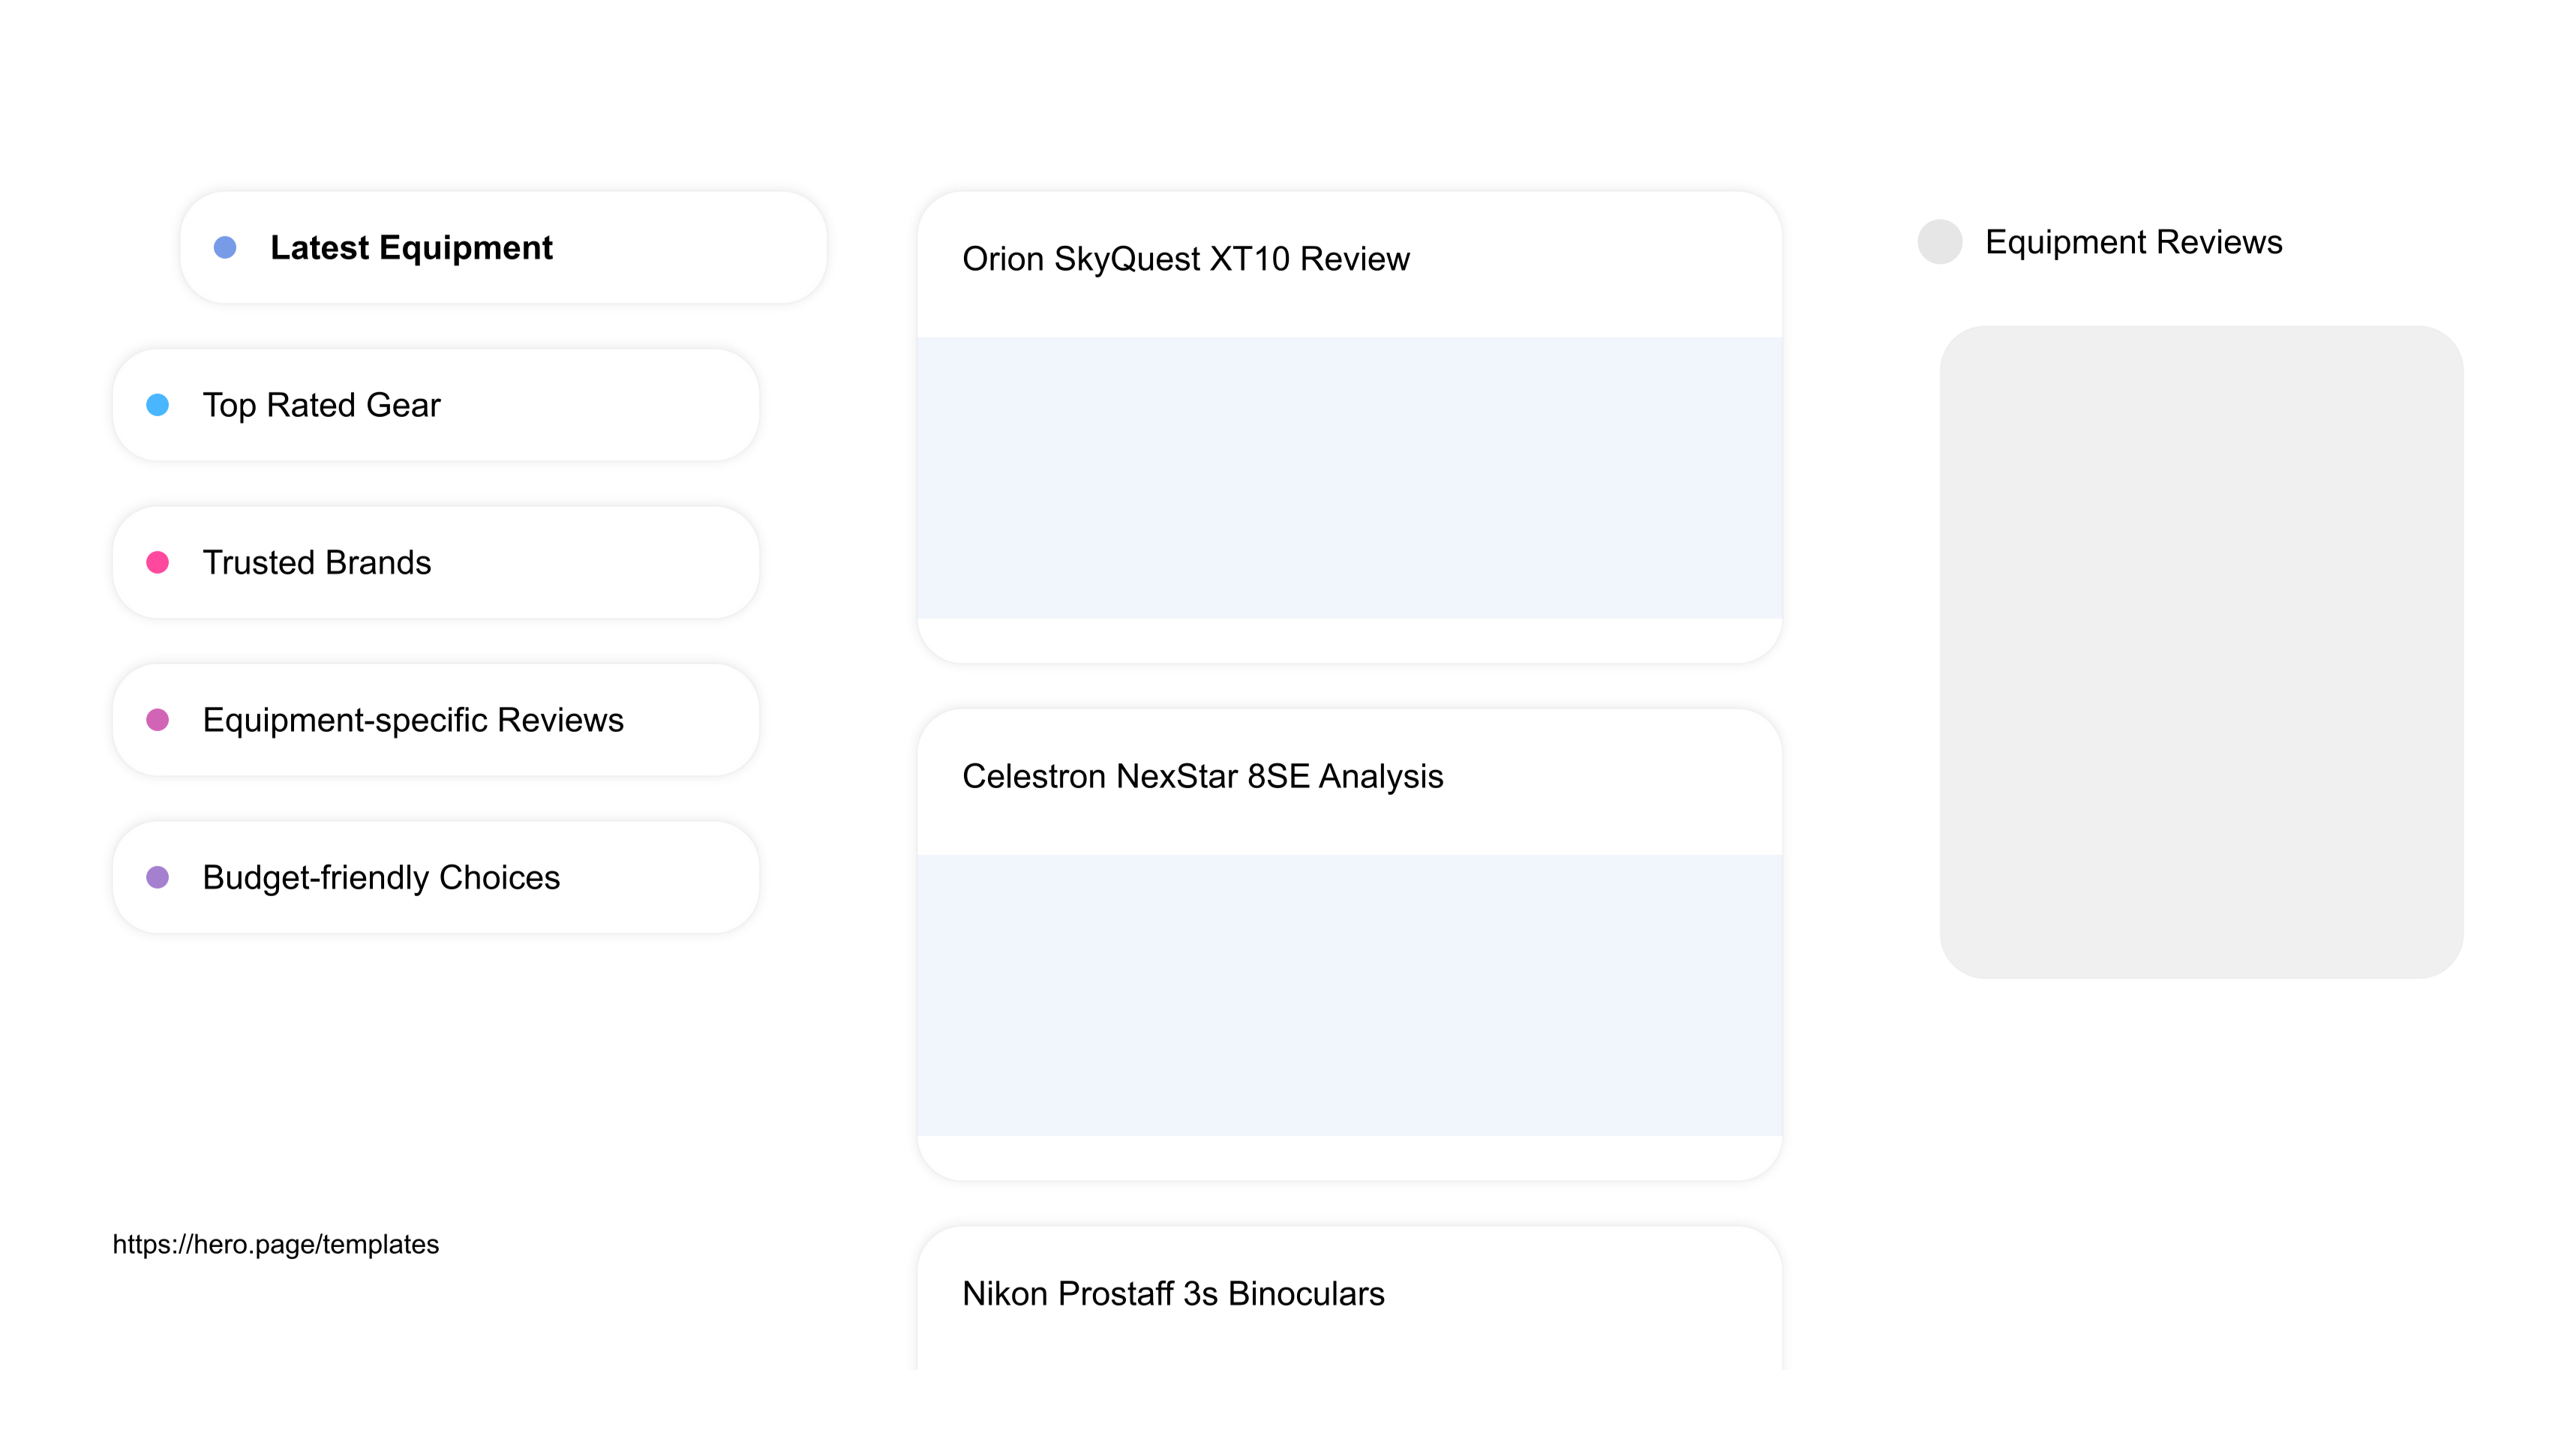2576x1448 pixels.
Task: Select Budget-friendly Choices category
Action: tap(436, 877)
